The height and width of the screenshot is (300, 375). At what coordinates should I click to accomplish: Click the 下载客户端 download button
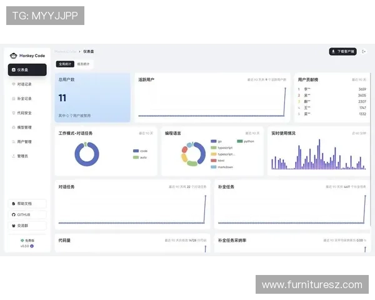(342, 51)
